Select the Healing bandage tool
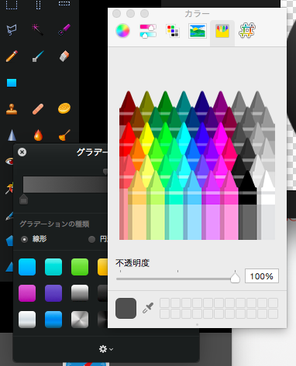 tap(38, 109)
